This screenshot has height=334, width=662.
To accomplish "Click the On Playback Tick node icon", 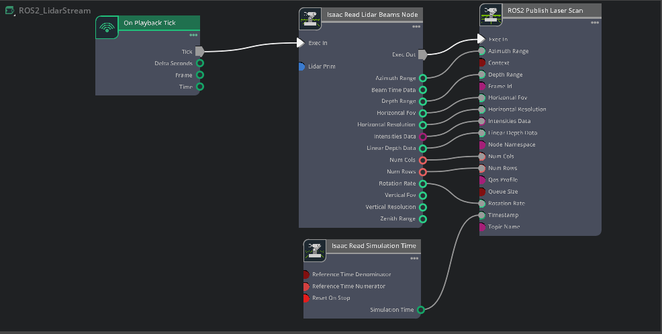I will [107, 28].
